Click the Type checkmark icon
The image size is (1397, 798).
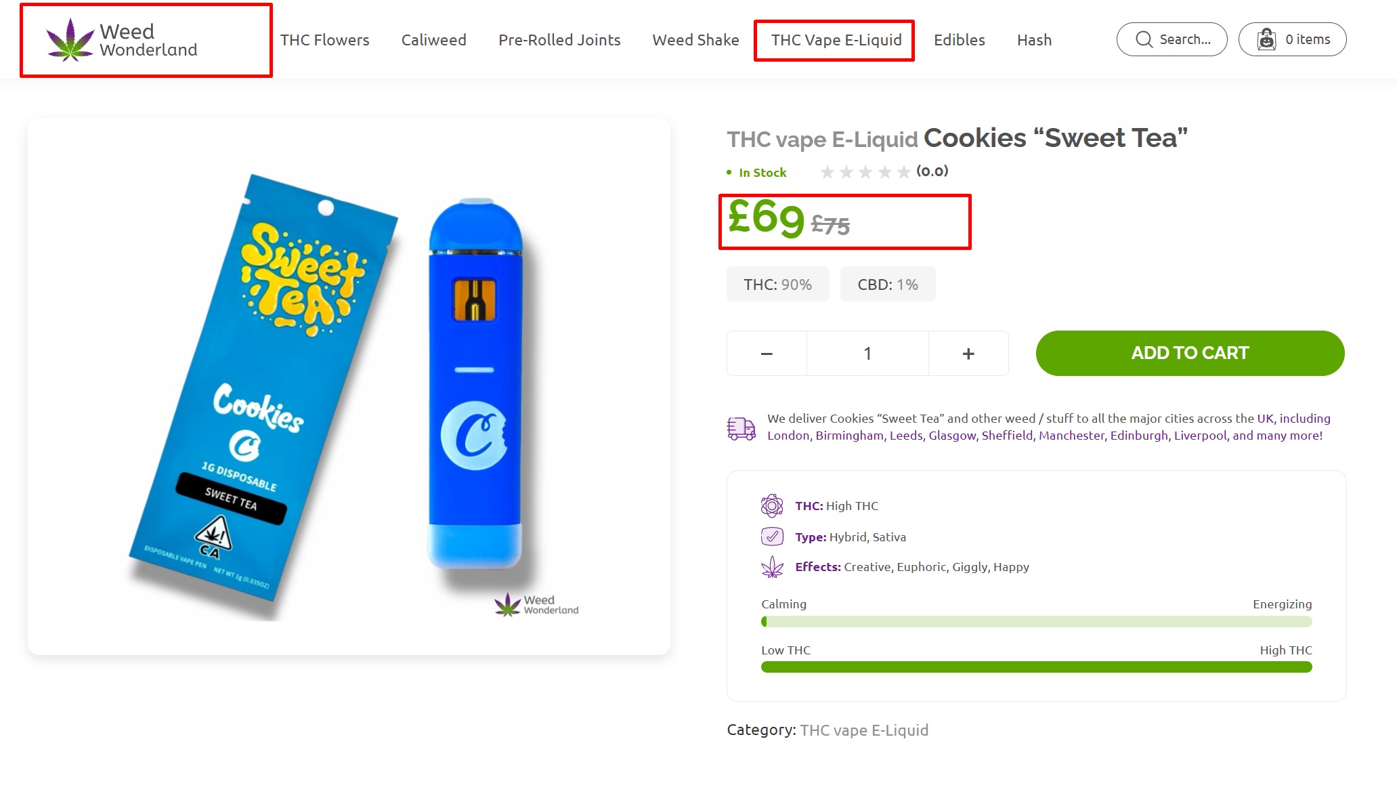pos(772,537)
